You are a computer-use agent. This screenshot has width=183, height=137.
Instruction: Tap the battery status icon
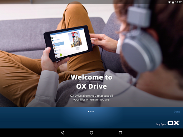[173, 2]
